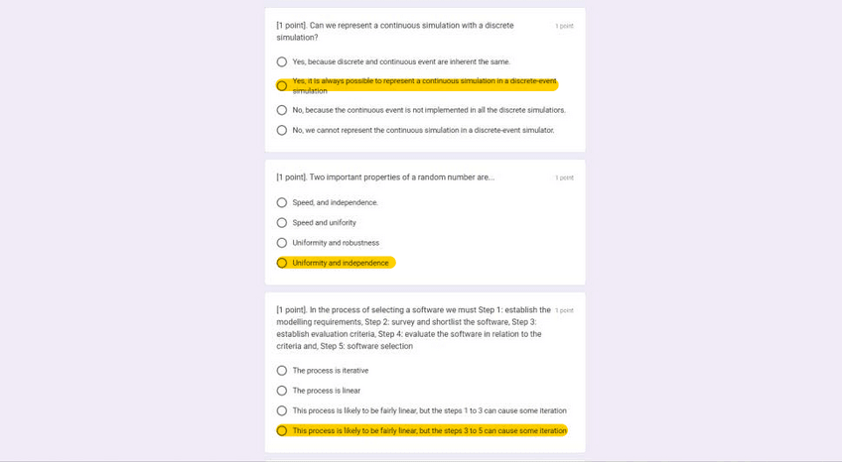Choose the 'Speed and unifority' radio button
The height and width of the screenshot is (462, 842).
282,222
